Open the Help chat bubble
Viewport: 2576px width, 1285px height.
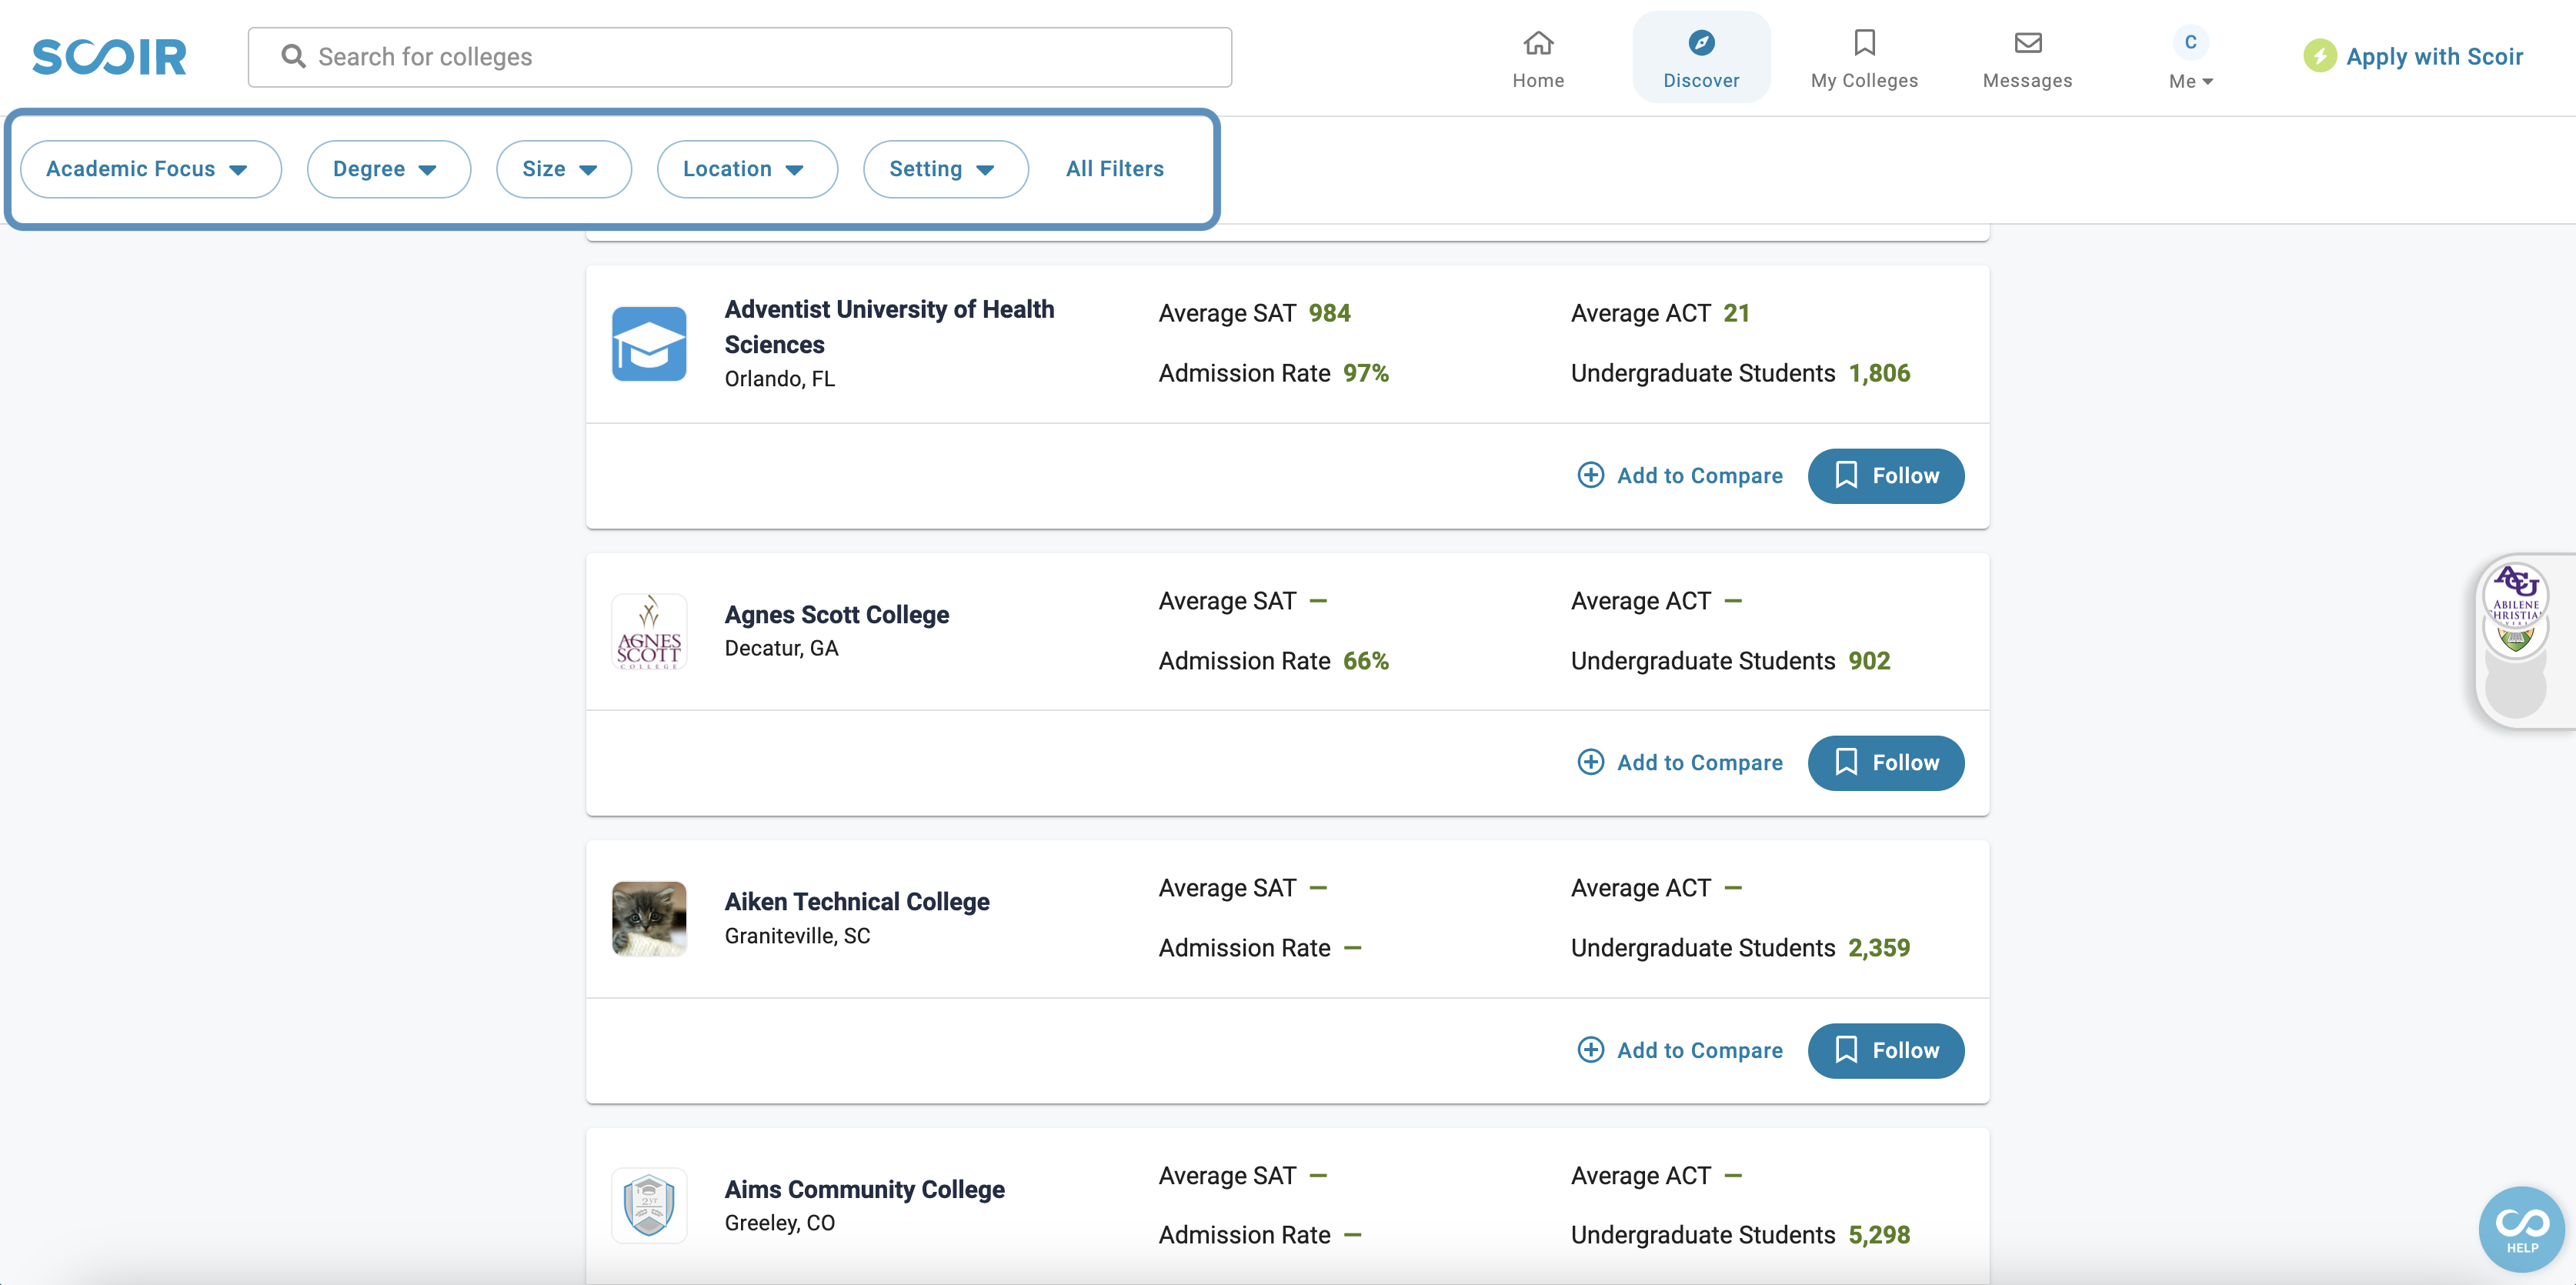[x=2521, y=1229]
